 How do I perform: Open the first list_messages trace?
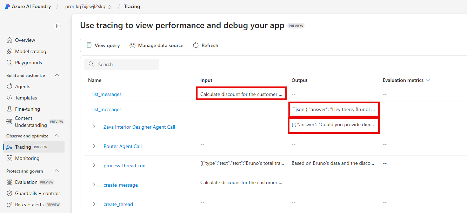pos(107,94)
